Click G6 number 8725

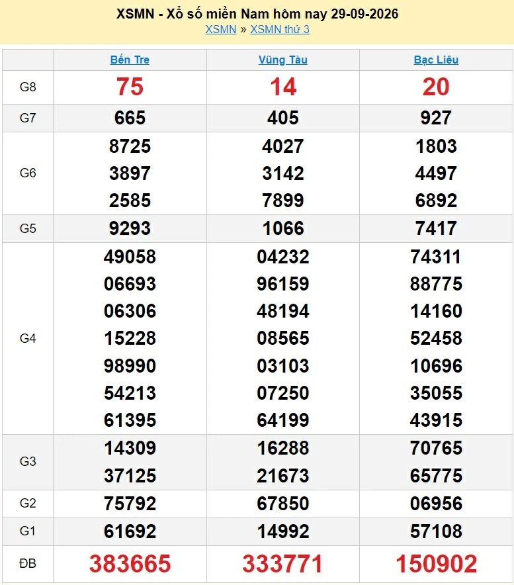pos(130,146)
